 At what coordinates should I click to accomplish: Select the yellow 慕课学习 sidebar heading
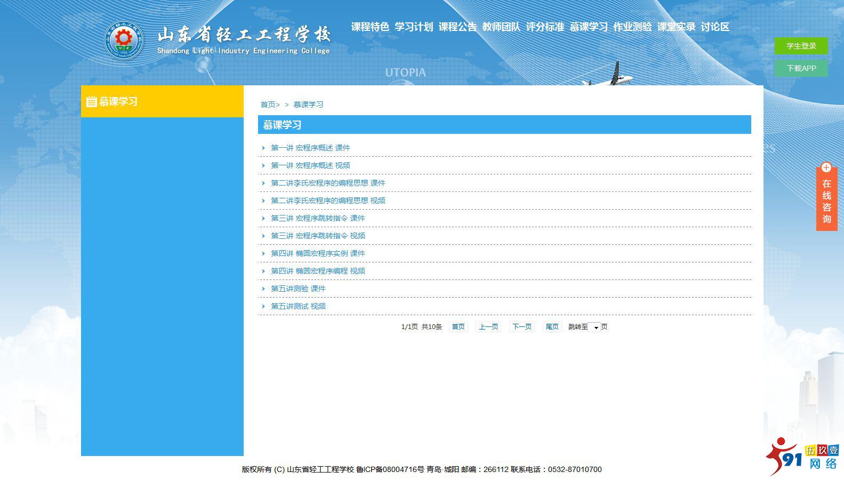[162, 101]
